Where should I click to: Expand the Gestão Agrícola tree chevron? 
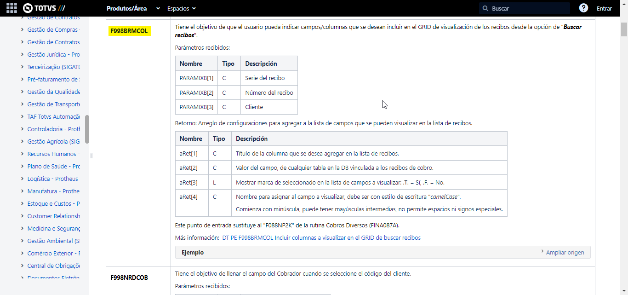23,141
